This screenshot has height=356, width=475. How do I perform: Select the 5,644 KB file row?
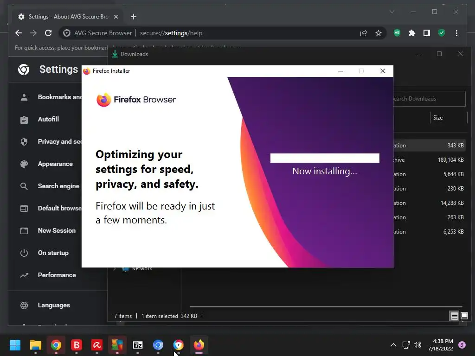pyautogui.click(x=429, y=174)
